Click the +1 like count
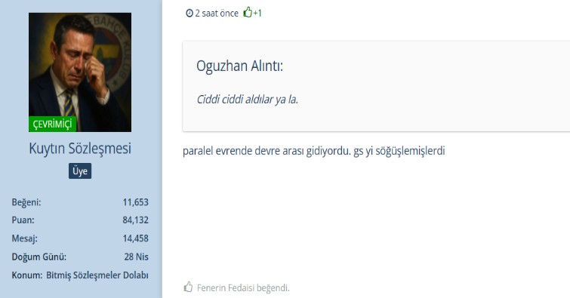The width and height of the screenshot is (570, 298). click(x=257, y=13)
